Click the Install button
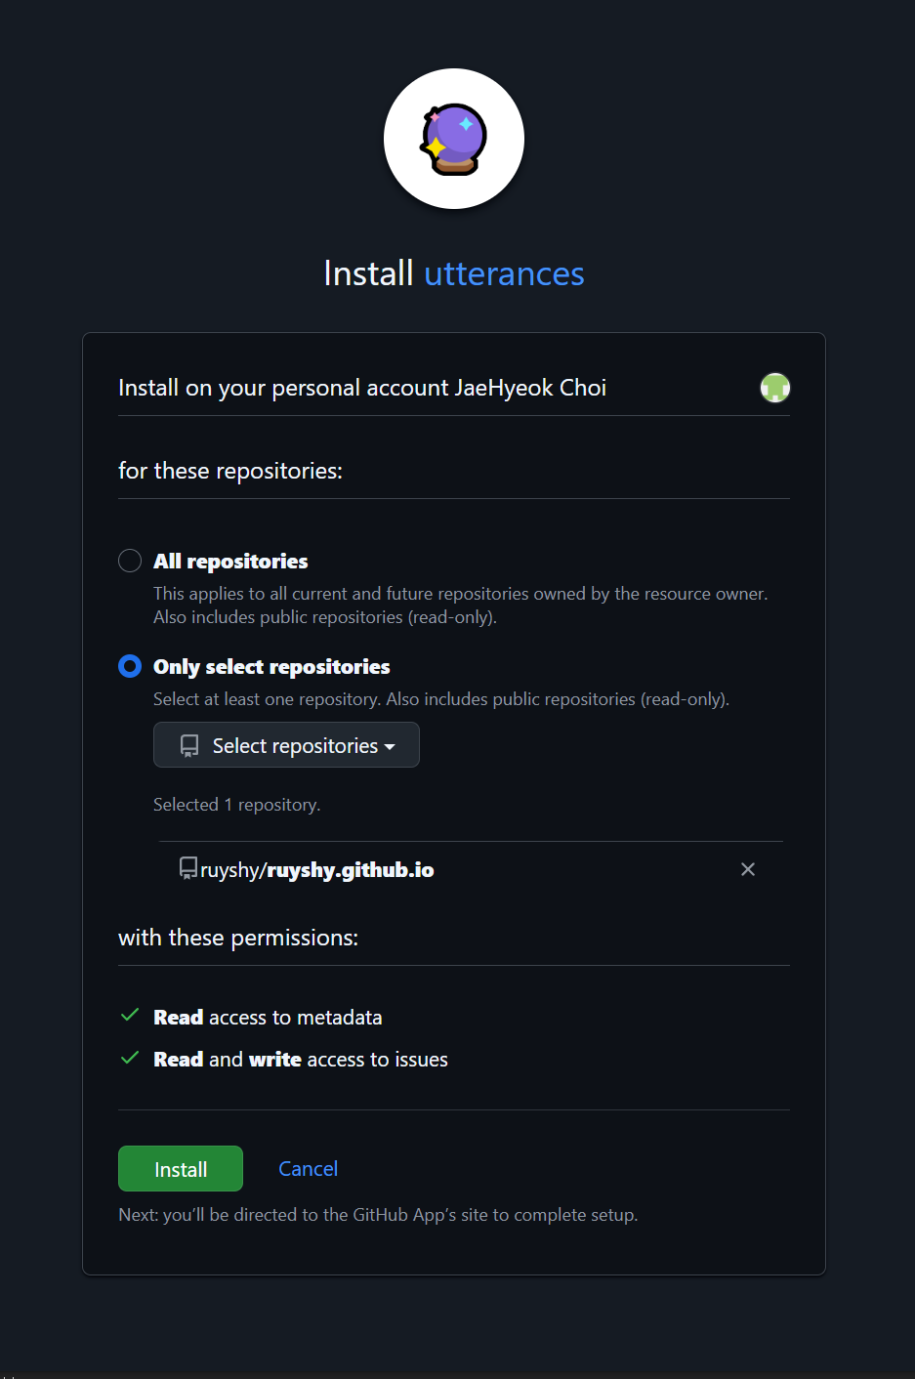The height and width of the screenshot is (1379, 915). (180, 1168)
